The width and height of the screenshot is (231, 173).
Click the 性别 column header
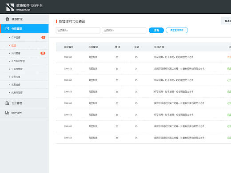click(x=117, y=47)
